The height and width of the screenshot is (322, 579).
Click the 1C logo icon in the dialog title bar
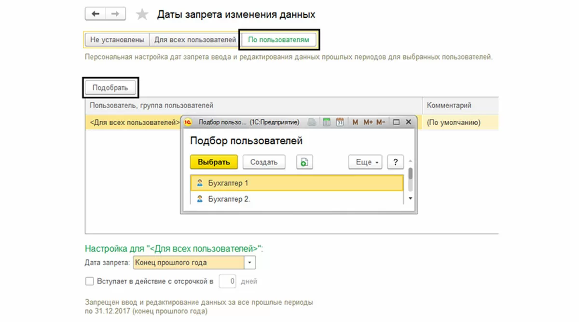[189, 122]
